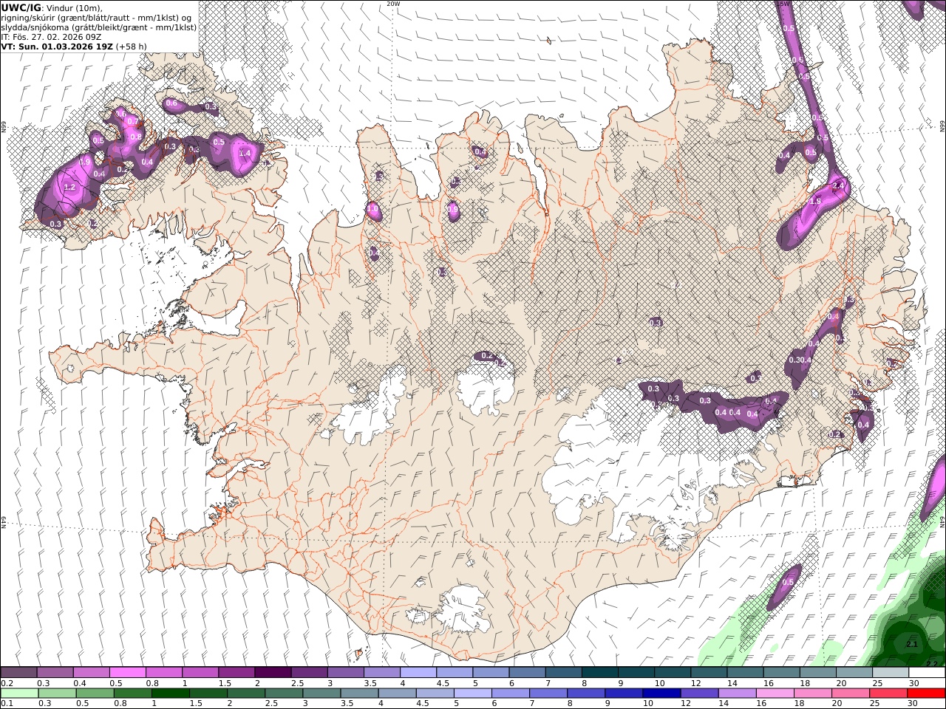Select the 'slydda/snjókoma' description line
Image resolution: width=946 pixels, height=709 pixels.
point(99,27)
